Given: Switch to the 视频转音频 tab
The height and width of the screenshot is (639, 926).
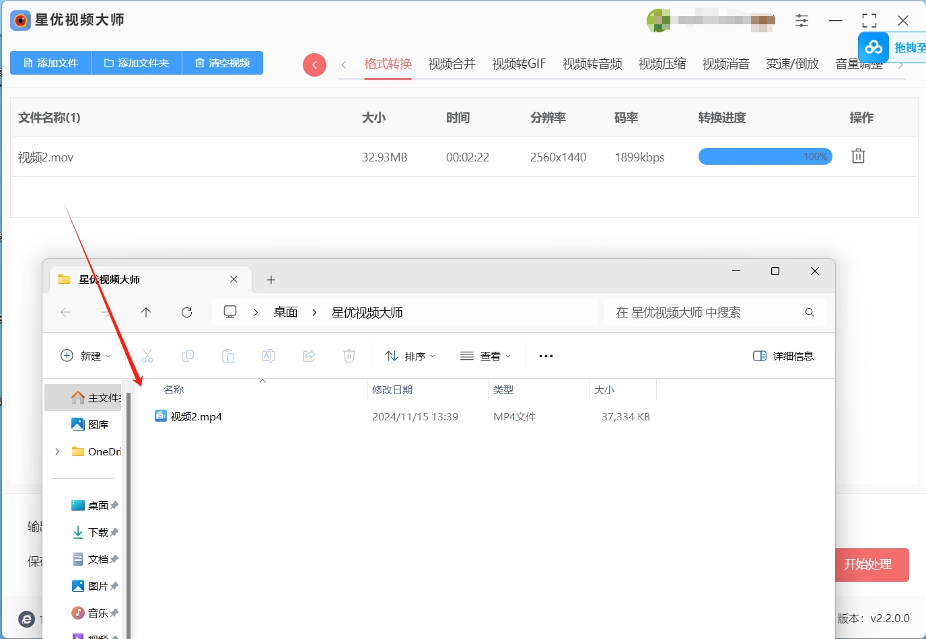Looking at the screenshot, I should click(x=592, y=64).
